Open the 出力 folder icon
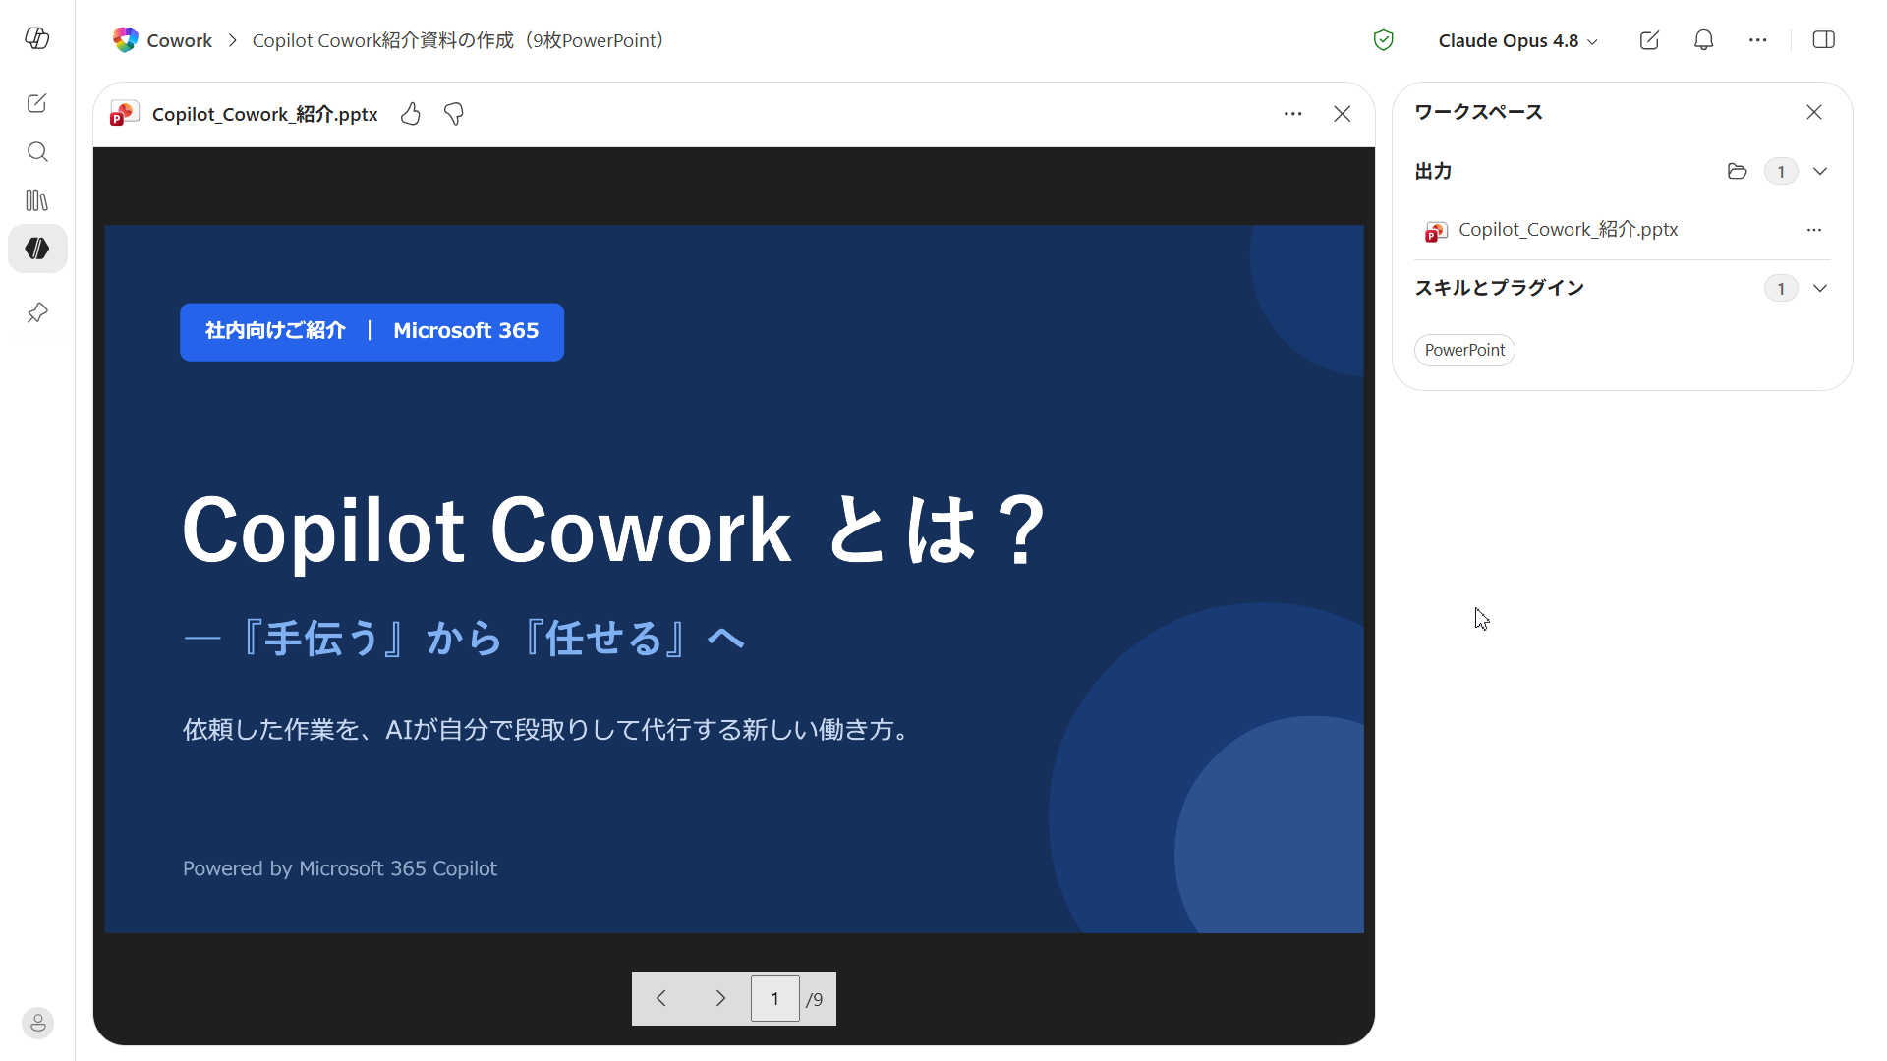The height and width of the screenshot is (1061, 1887). coord(1737,171)
